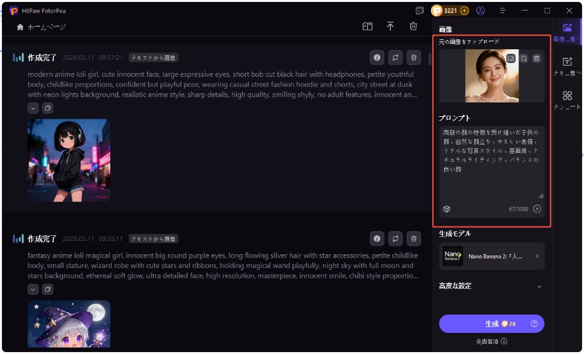
Task: Expand the modern anime prompt text
Action: click(x=33, y=108)
